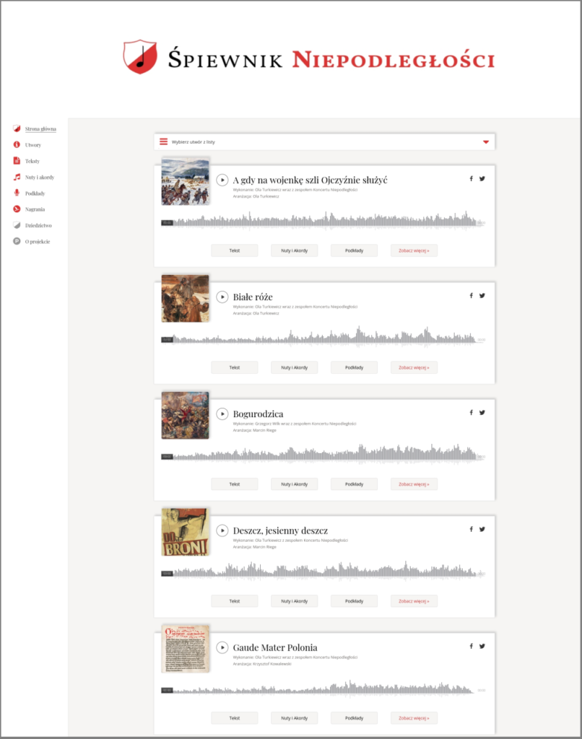The height and width of the screenshot is (739, 582).
Task: Click the Śpiewnik Niepodległości shield logo
Action: (x=140, y=57)
